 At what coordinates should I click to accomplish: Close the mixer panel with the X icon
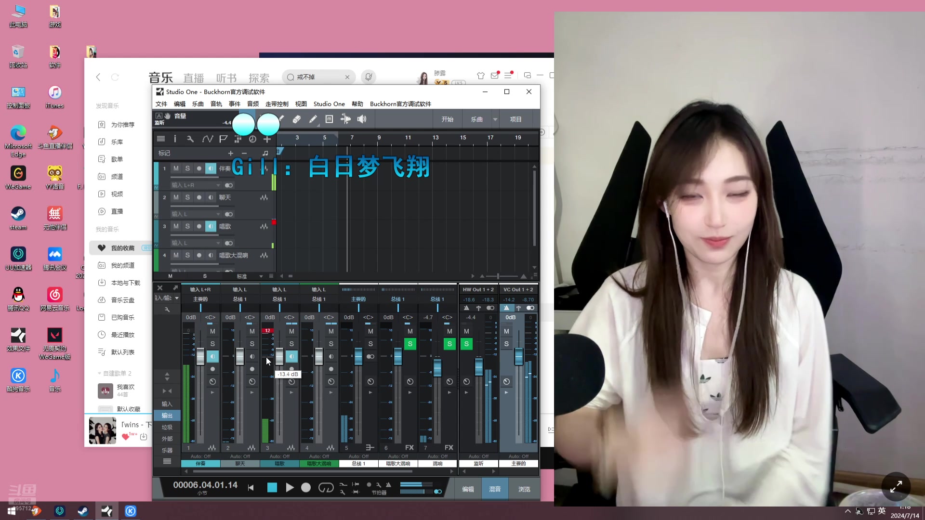point(160,288)
